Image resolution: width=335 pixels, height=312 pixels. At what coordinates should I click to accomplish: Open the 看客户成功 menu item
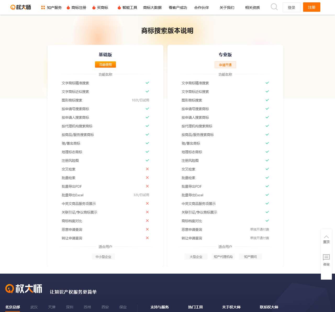[x=178, y=8]
